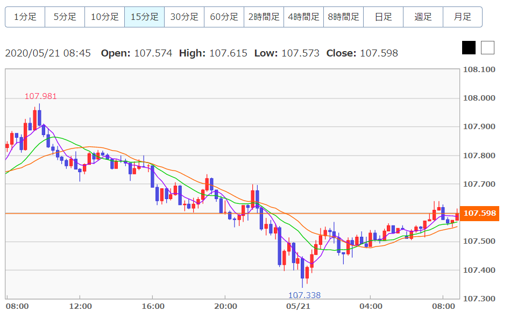Click the Open: 107.574 value
The image size is (510, 318).
tap(137, 53)
